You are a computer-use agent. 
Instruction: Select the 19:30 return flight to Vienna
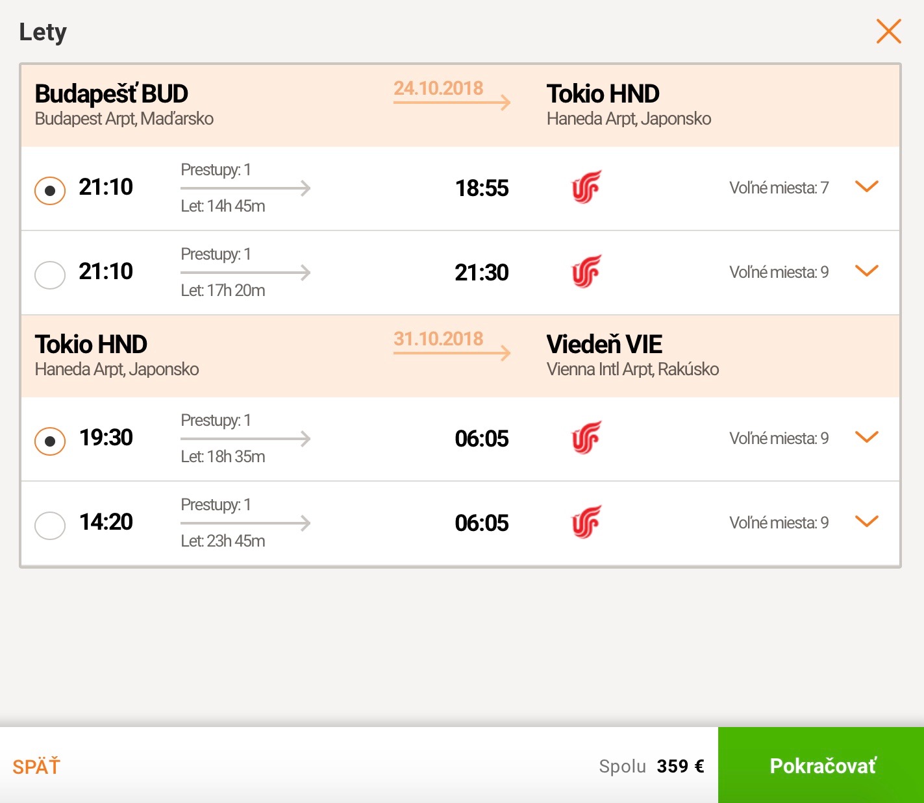coord(50,441)
